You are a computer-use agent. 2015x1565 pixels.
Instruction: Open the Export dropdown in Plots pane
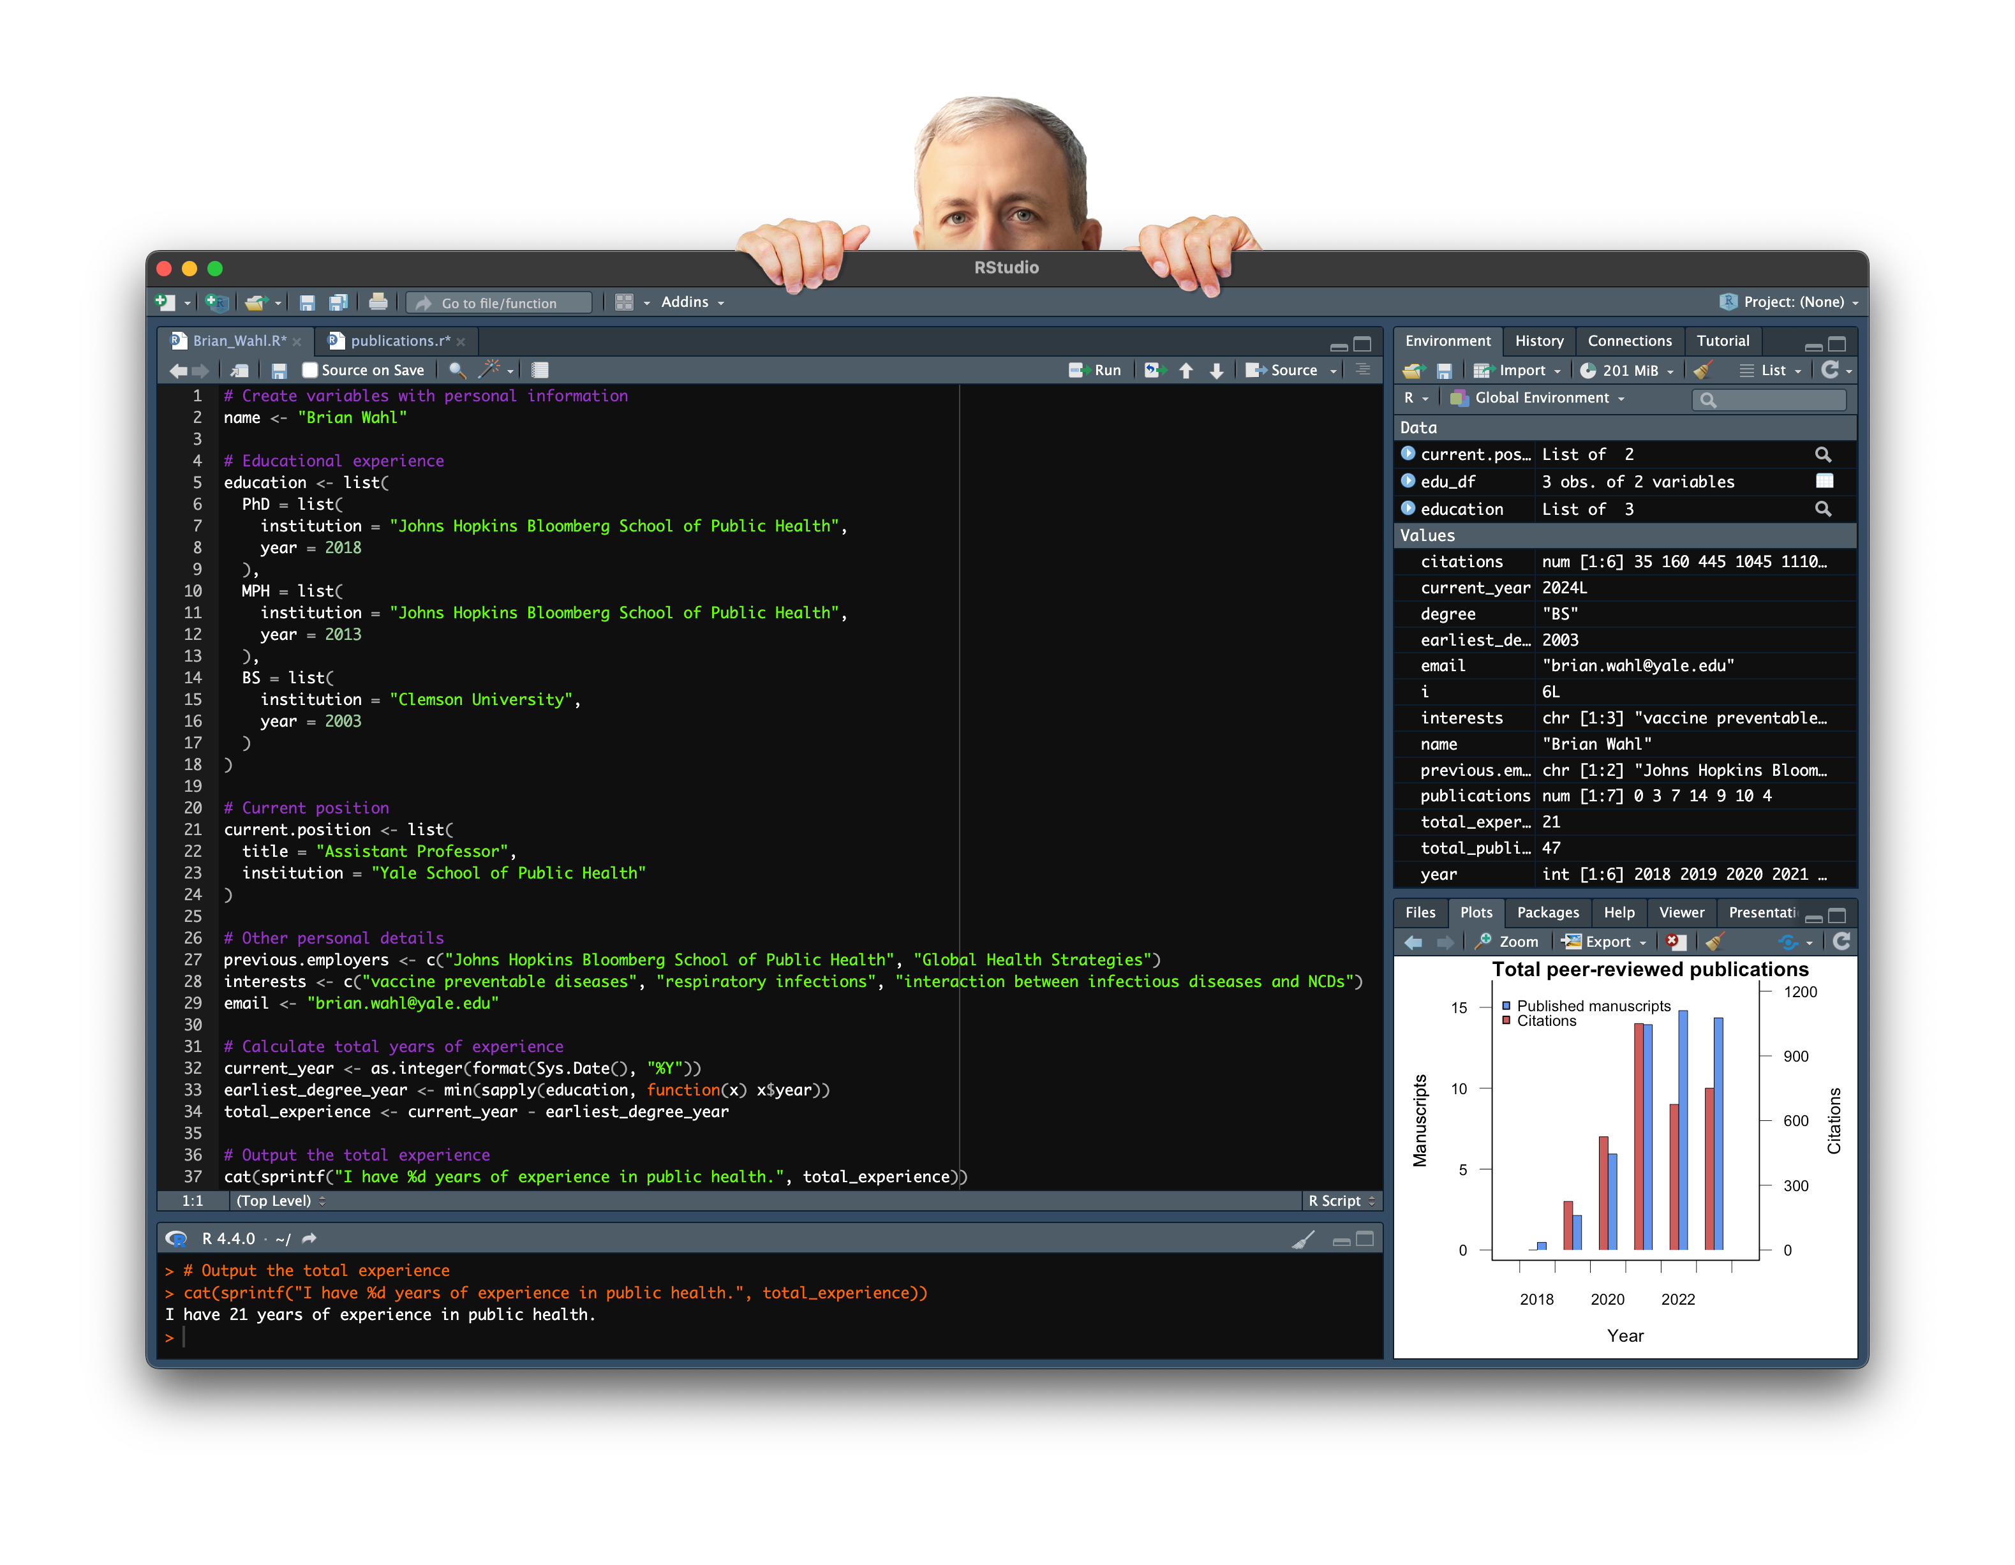(x=1603, y=942)
